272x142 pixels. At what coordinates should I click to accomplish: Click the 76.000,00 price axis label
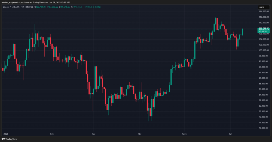pos(263,117)
